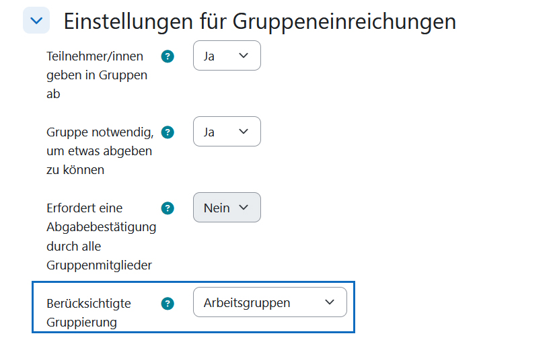Open the Berücksichtigte Gruppierung dropdown

click(x=270, y=302)
